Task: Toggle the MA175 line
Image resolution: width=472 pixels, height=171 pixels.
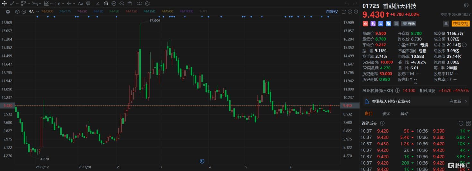Action: 65,12
